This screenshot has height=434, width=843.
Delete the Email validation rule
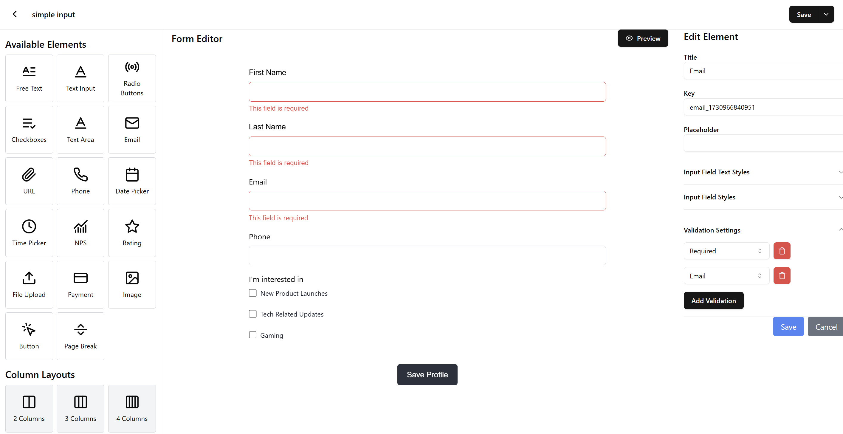(782, 276)
